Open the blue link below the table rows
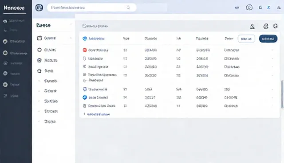This screenshot has height=163, width=284. [x=99, y=114]
